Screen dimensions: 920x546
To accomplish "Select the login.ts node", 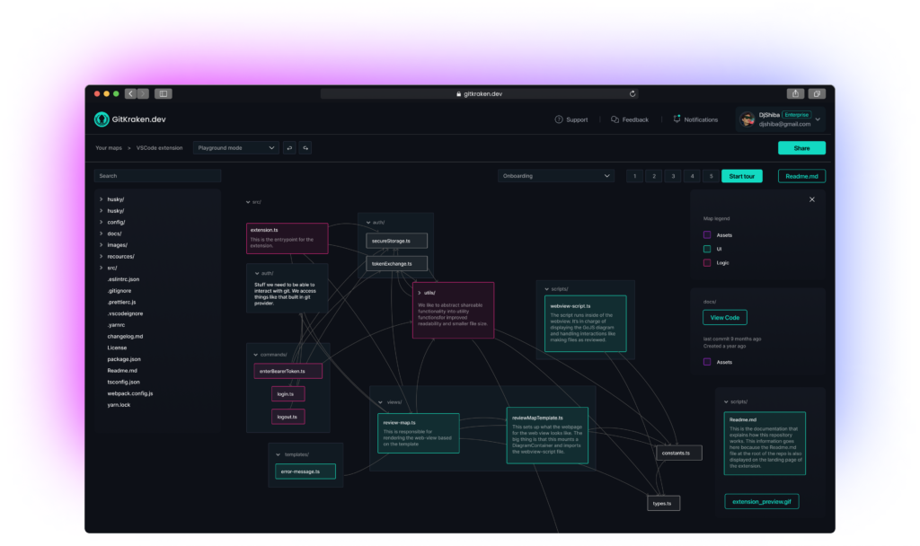I will click(288, 394).
